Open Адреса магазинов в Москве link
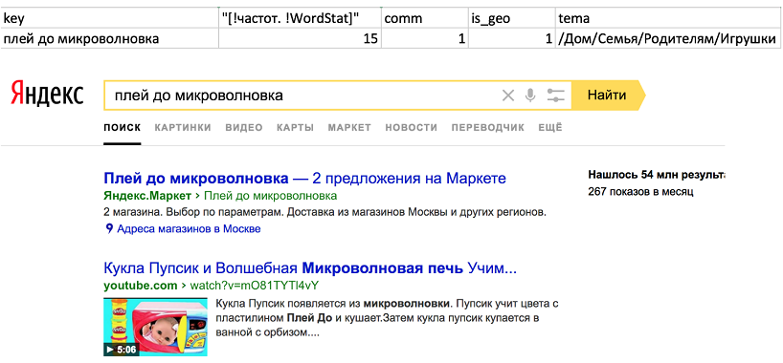Viewport: 783px width, 363px height. tap(189, 229)
